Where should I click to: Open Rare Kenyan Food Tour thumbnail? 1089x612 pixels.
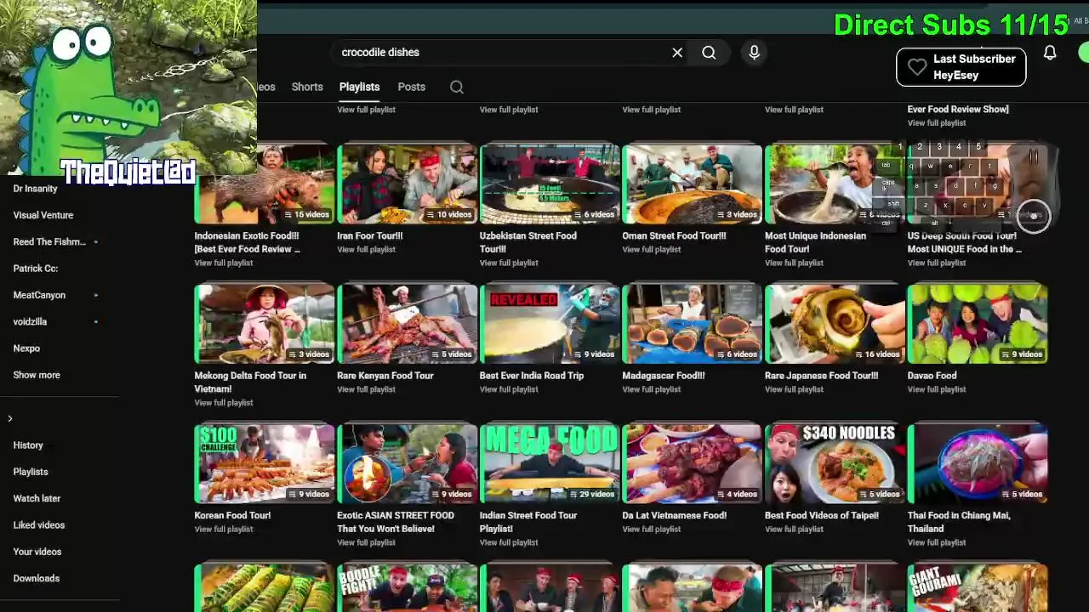coord(408,324)
